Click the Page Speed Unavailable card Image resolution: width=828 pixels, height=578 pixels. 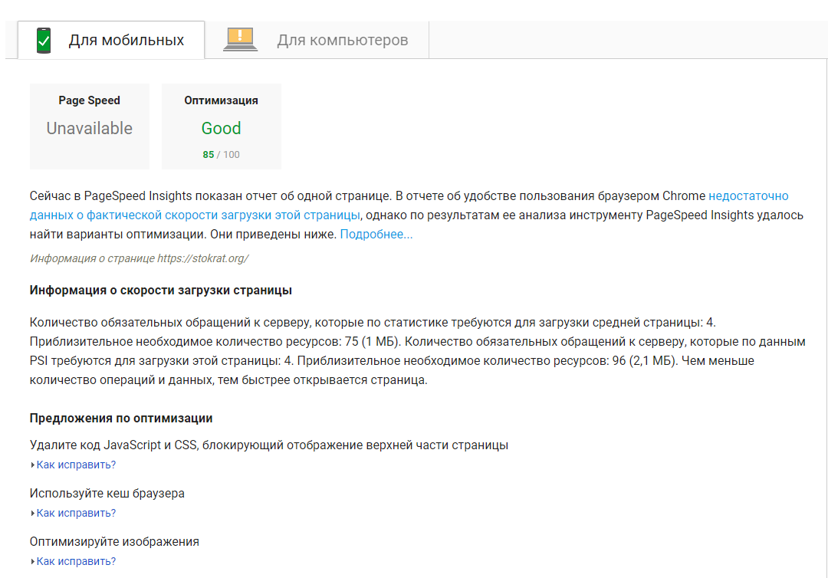tap(90, 126)
